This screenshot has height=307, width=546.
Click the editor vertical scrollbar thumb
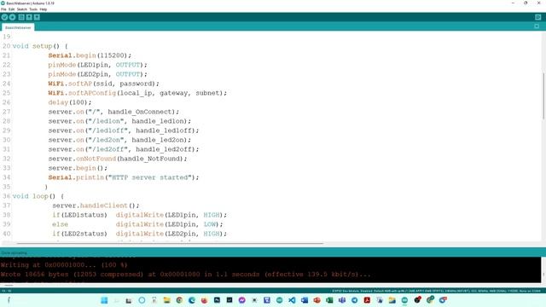click(543, 96)
